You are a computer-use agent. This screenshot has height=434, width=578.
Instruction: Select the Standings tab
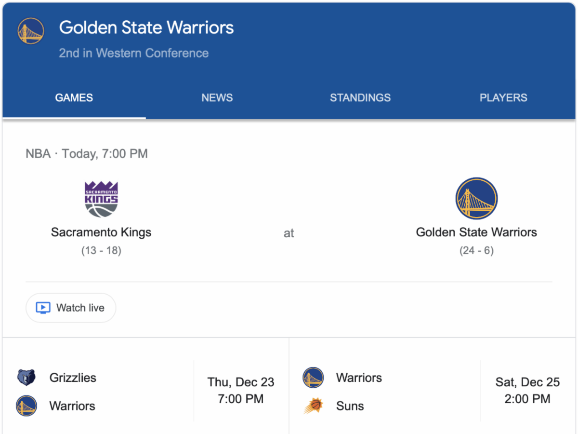pos(360,98)
